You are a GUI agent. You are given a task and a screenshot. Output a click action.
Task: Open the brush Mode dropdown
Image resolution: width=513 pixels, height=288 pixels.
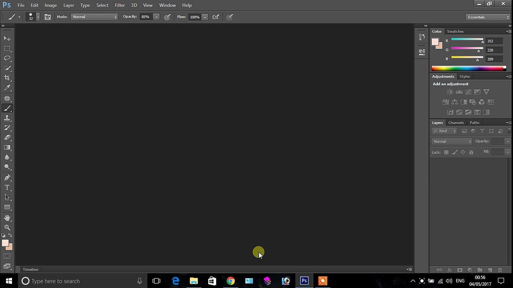pyautogui.click(x=94, y=17)
